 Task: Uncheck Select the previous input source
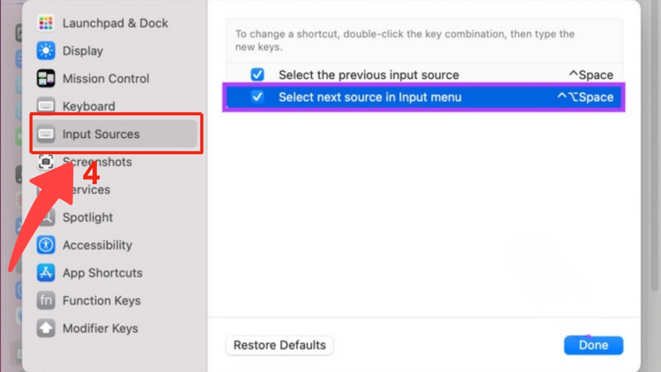click(x=257, y=75)
